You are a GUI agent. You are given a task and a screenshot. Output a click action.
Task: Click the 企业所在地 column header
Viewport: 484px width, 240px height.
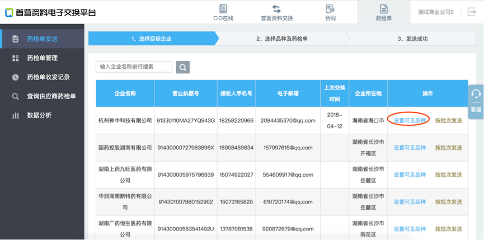(368, 93)
